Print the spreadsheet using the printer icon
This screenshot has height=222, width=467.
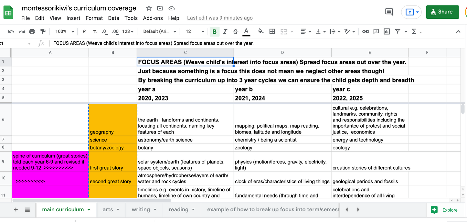tap(32, 31)
